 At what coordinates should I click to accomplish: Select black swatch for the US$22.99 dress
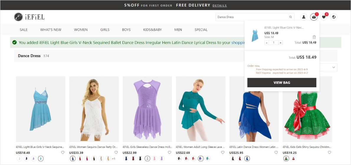[x=140, y=159]
